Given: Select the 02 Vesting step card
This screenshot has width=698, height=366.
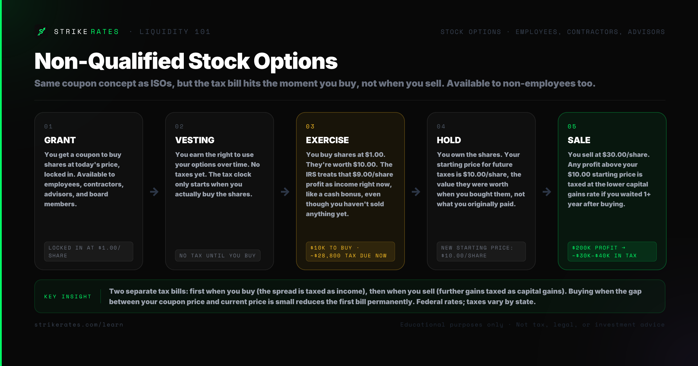Looking at the screenshot, I should (x=220, y=191).
